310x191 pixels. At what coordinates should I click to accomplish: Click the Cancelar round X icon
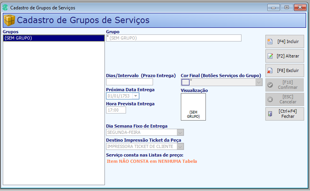pos(270,99)
